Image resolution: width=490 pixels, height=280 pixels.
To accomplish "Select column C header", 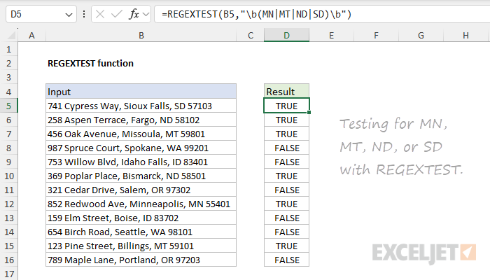I will [x=251, y=35].
